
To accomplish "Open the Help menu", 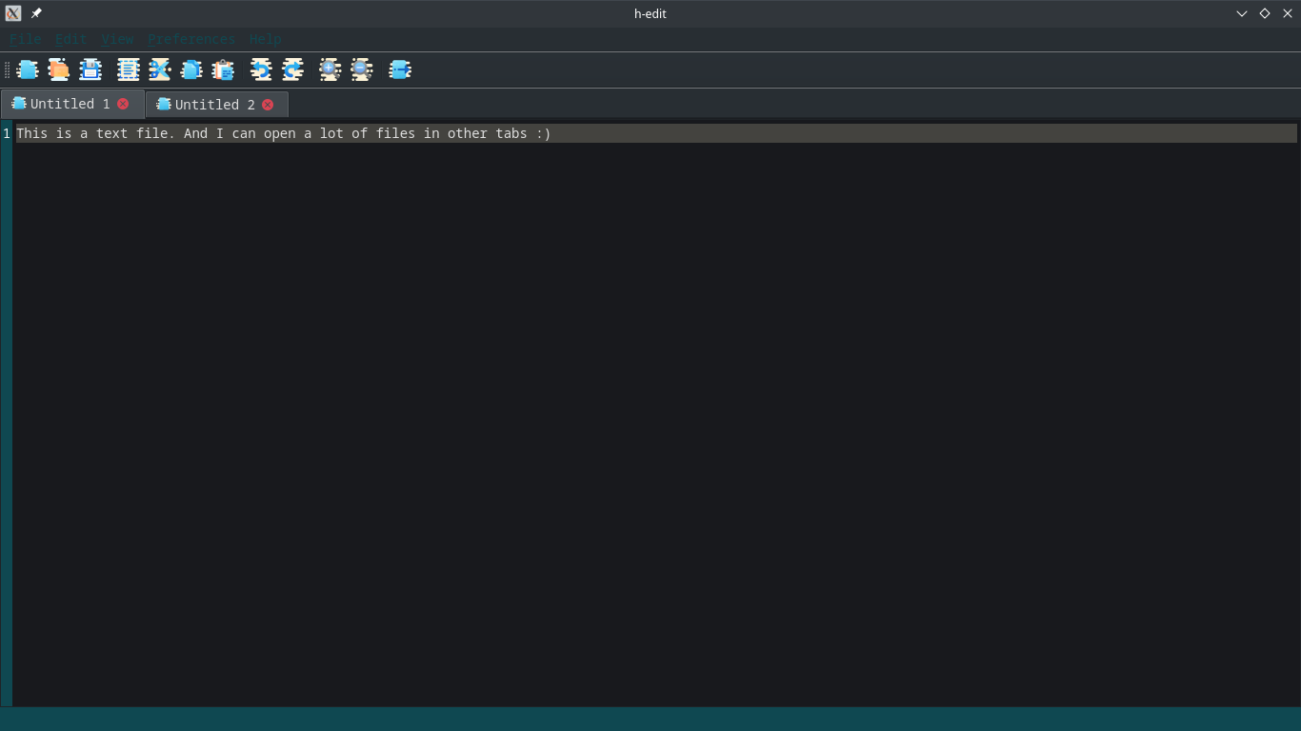I will pyautogui.click(x=266, y=39).
